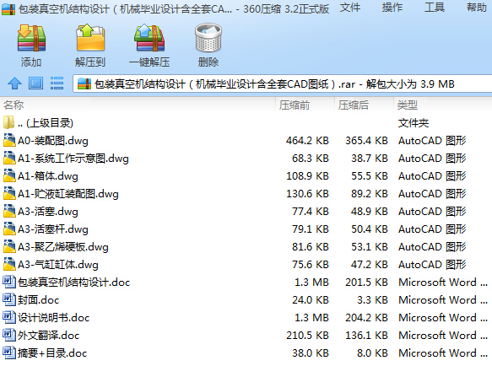
Task: Click folder icon of 上级目录 row
Action: point(8,122)
